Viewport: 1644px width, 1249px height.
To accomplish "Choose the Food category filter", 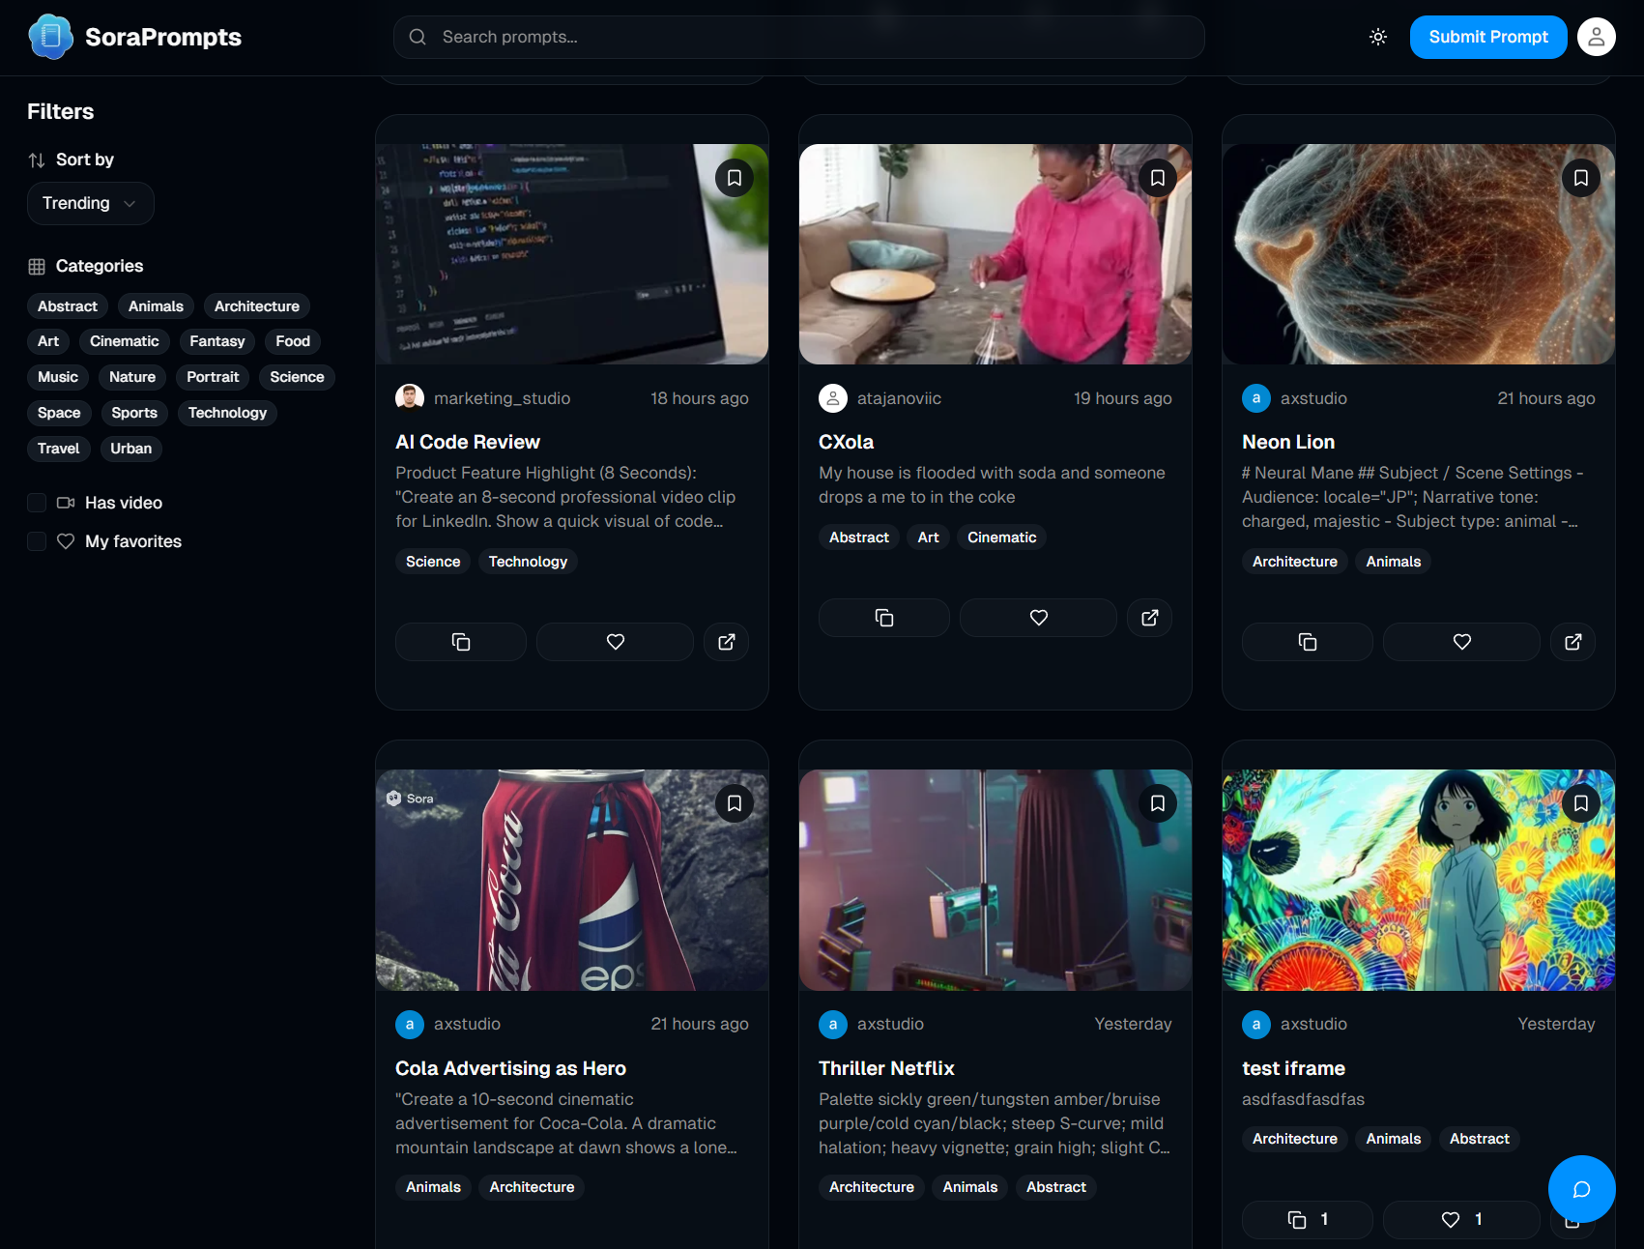I will click(293, 341).
